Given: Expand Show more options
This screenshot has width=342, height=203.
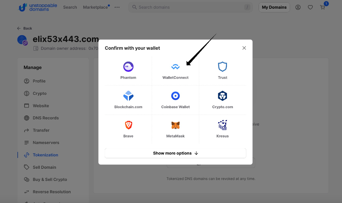Looking at the screenshot, I should pos(175,153).
